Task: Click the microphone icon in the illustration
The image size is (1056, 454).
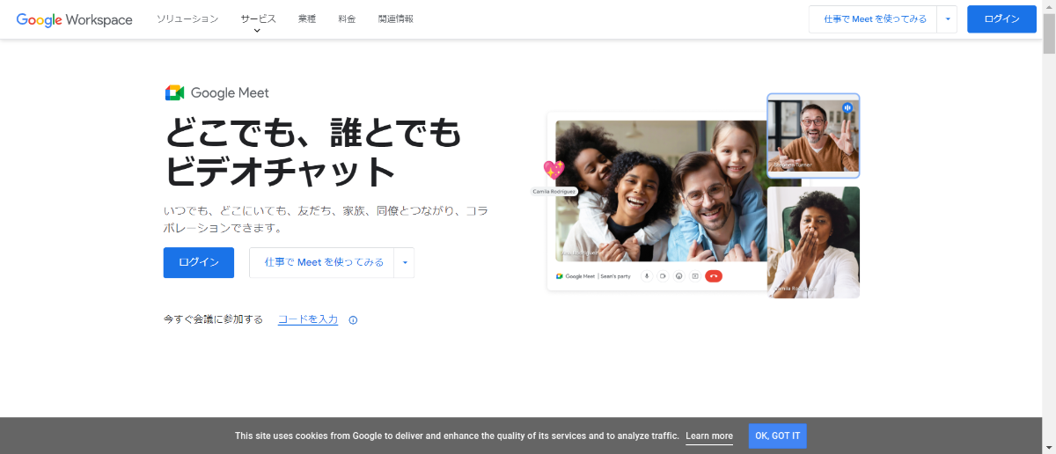Action: 647,276
